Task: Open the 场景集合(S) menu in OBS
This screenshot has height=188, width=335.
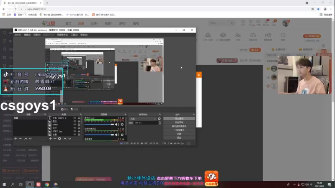Action: pos(62,35)
